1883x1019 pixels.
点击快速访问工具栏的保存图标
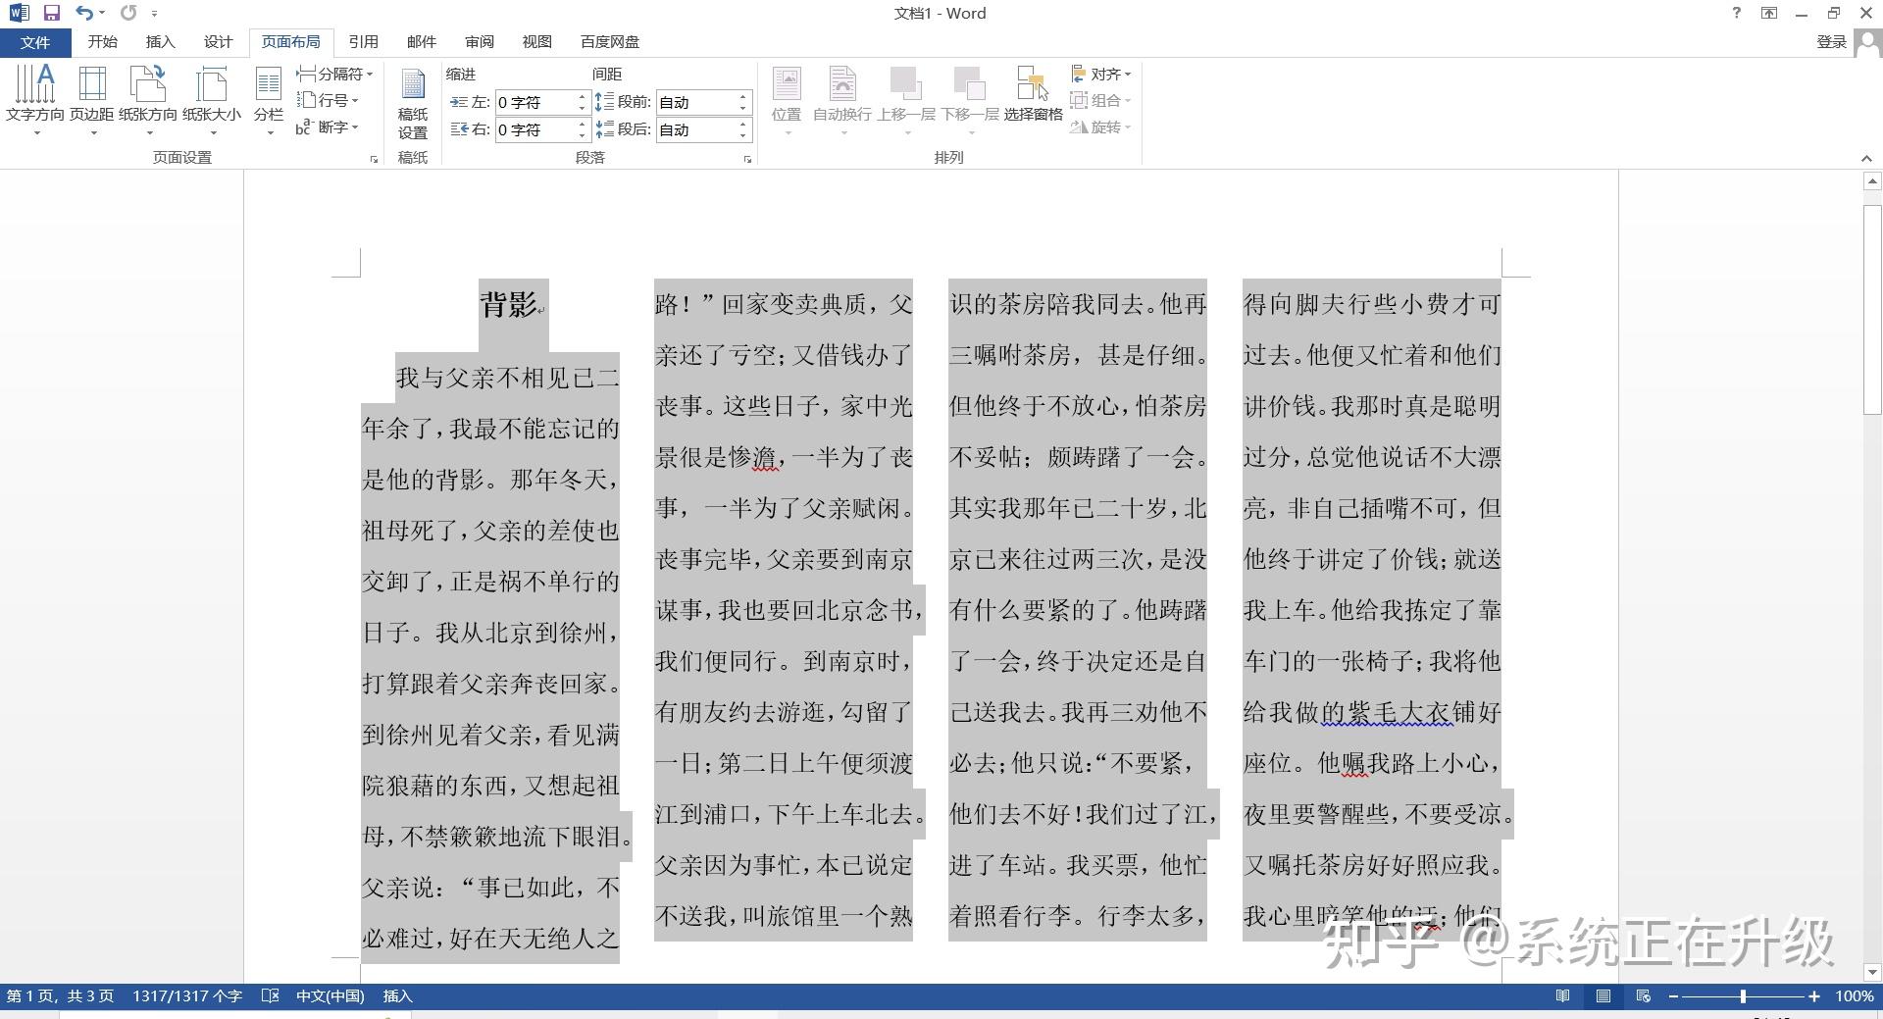[x=50, y=13]
